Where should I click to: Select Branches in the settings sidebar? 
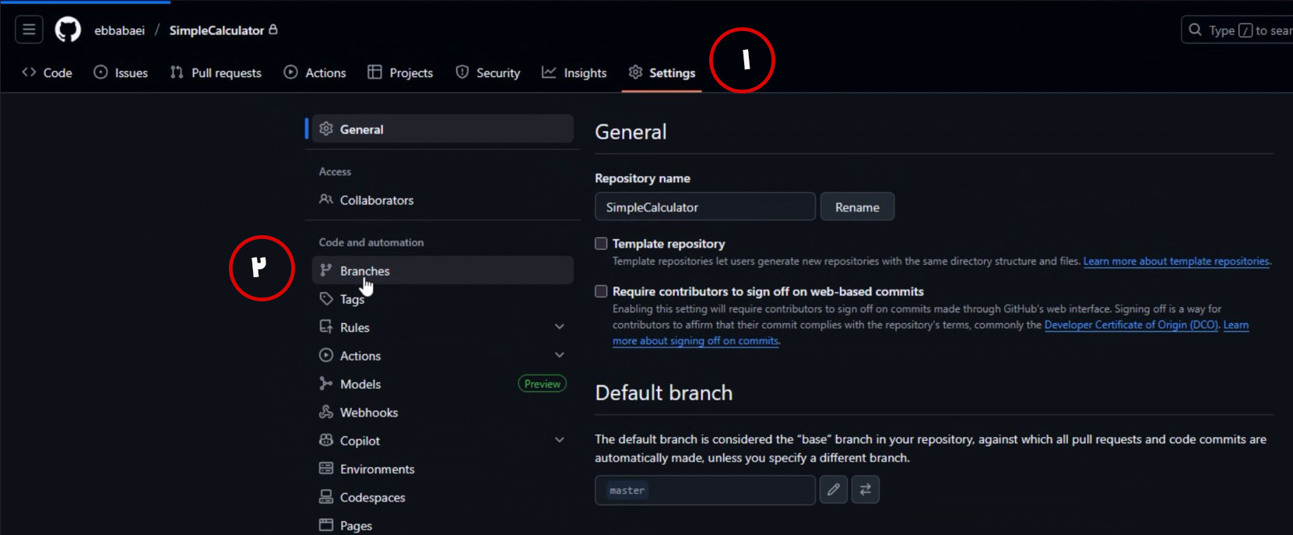point(364,271)
